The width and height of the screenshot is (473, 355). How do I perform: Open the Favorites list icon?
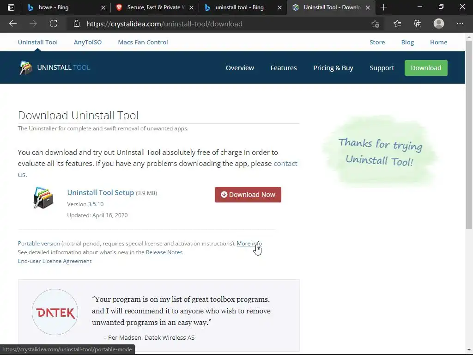click(x=397, y=24)
